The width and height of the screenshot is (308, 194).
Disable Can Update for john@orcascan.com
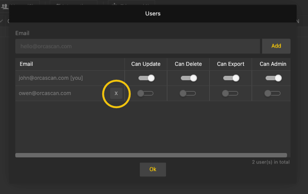point(146,78)
